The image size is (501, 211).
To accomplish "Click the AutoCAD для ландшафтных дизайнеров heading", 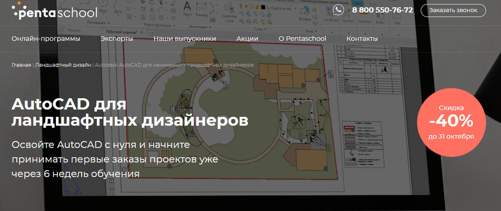I will 130,112.
